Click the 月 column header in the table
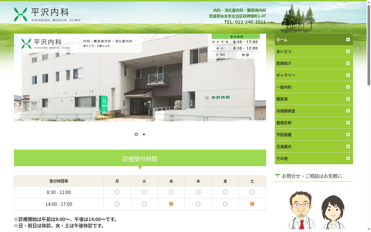Image resolution: width=371 pixels, height=232 pixels. point(117,181)
